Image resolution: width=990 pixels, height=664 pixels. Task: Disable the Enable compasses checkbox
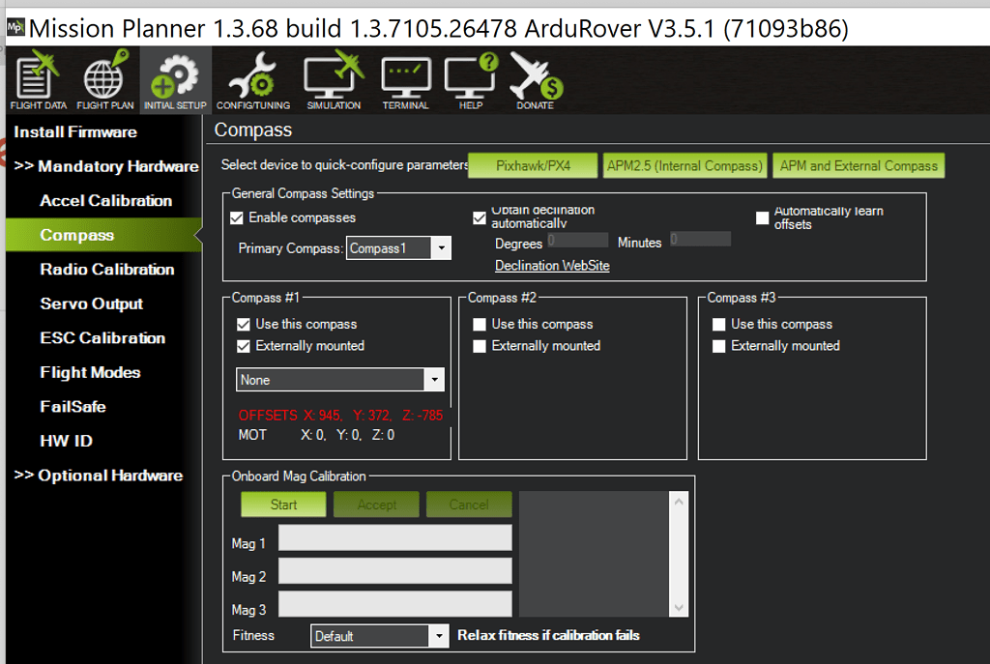[237, 217]
